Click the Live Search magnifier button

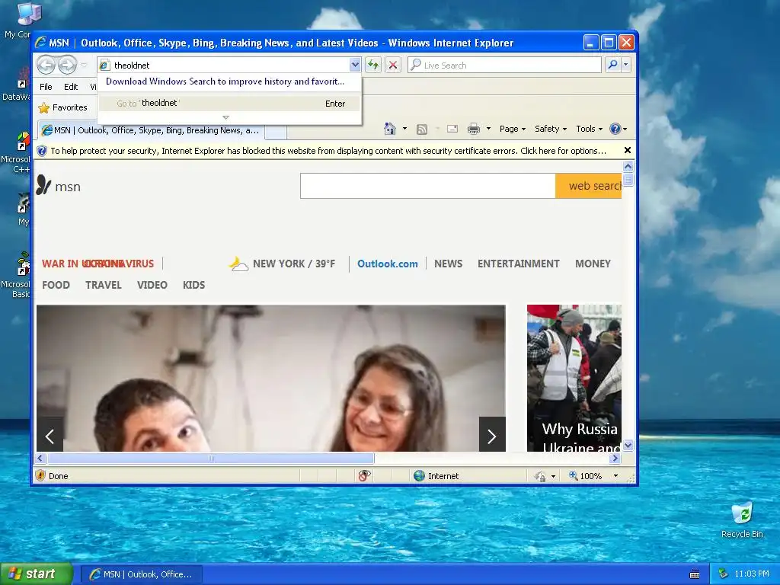click(x=613, y=65)
